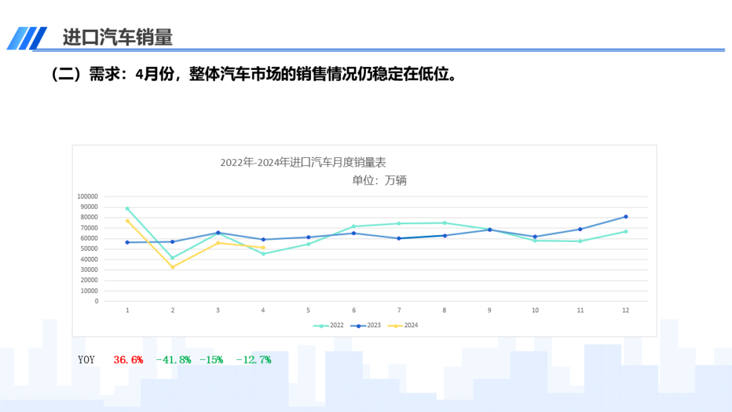Click month 12 on the x-axis
The width and height of the screenshot is (732, 412).
point(626,310)
